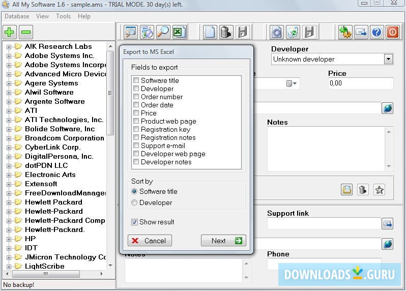The width and height of the screenshot is (406, 291).
Task: Click the globe icon below Price field
Action: pyautogui.click(x=388, y=108)
